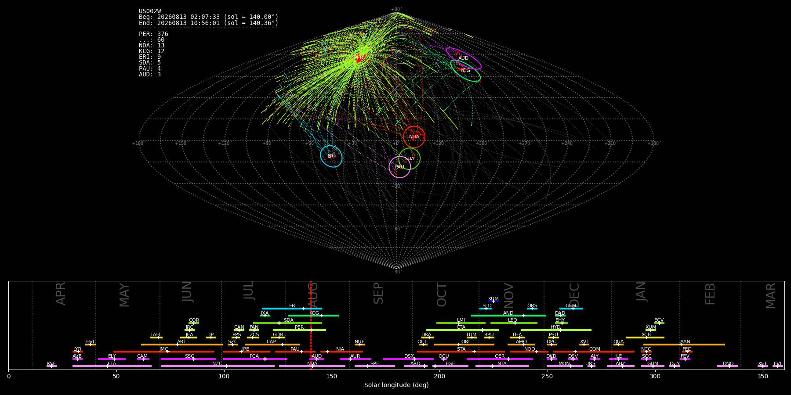Click the 150 tick on solar longitude axis
791x395 pixels.
(x=332, y=376)
